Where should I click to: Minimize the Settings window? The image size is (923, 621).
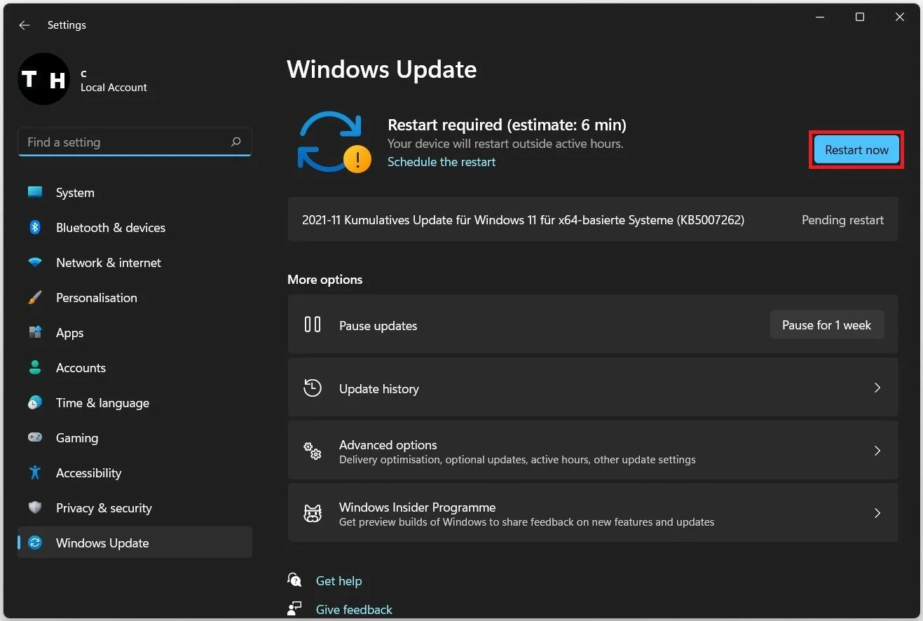(820, 17)
